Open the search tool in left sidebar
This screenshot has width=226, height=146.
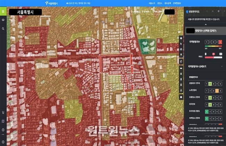(x=3, y=29)
